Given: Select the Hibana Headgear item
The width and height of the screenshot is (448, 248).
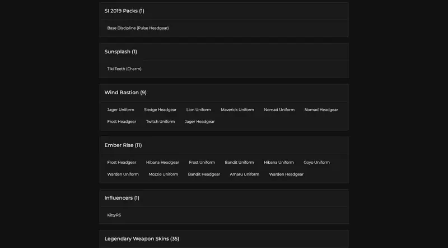Looking at the screenshot, I should coord(162,163).
